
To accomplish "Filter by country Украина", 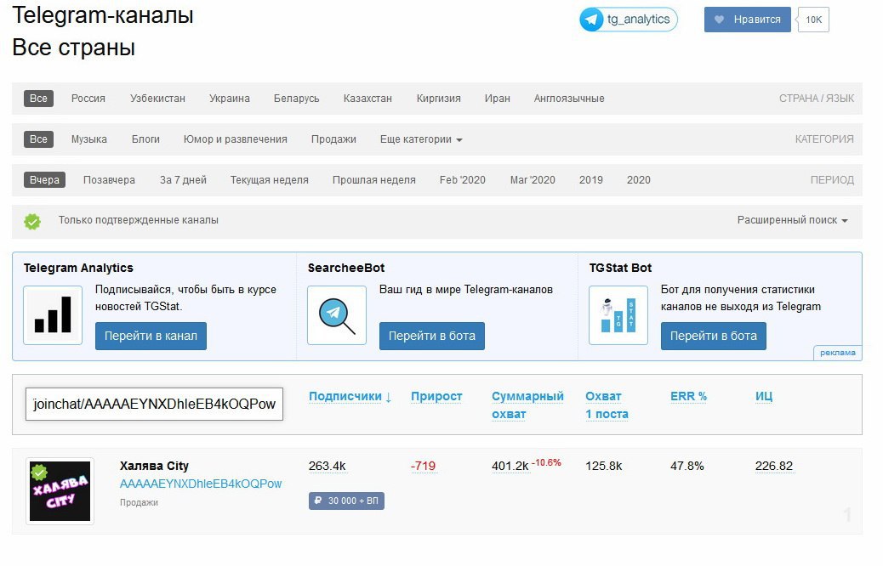I will 229,99.
